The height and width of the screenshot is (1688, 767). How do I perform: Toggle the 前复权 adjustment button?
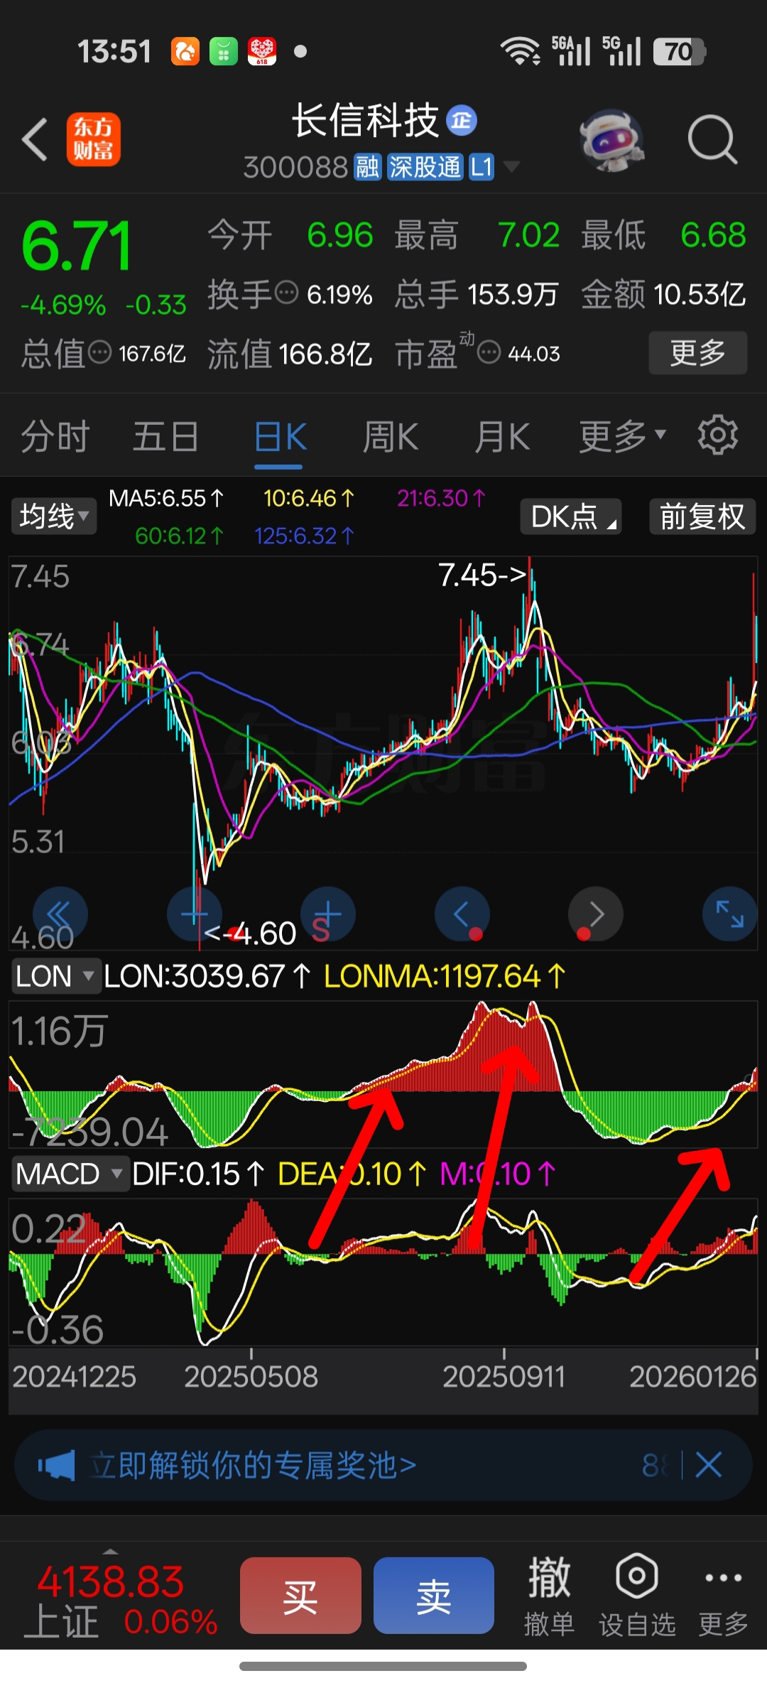pyautogui.click(x=702, y=516)
